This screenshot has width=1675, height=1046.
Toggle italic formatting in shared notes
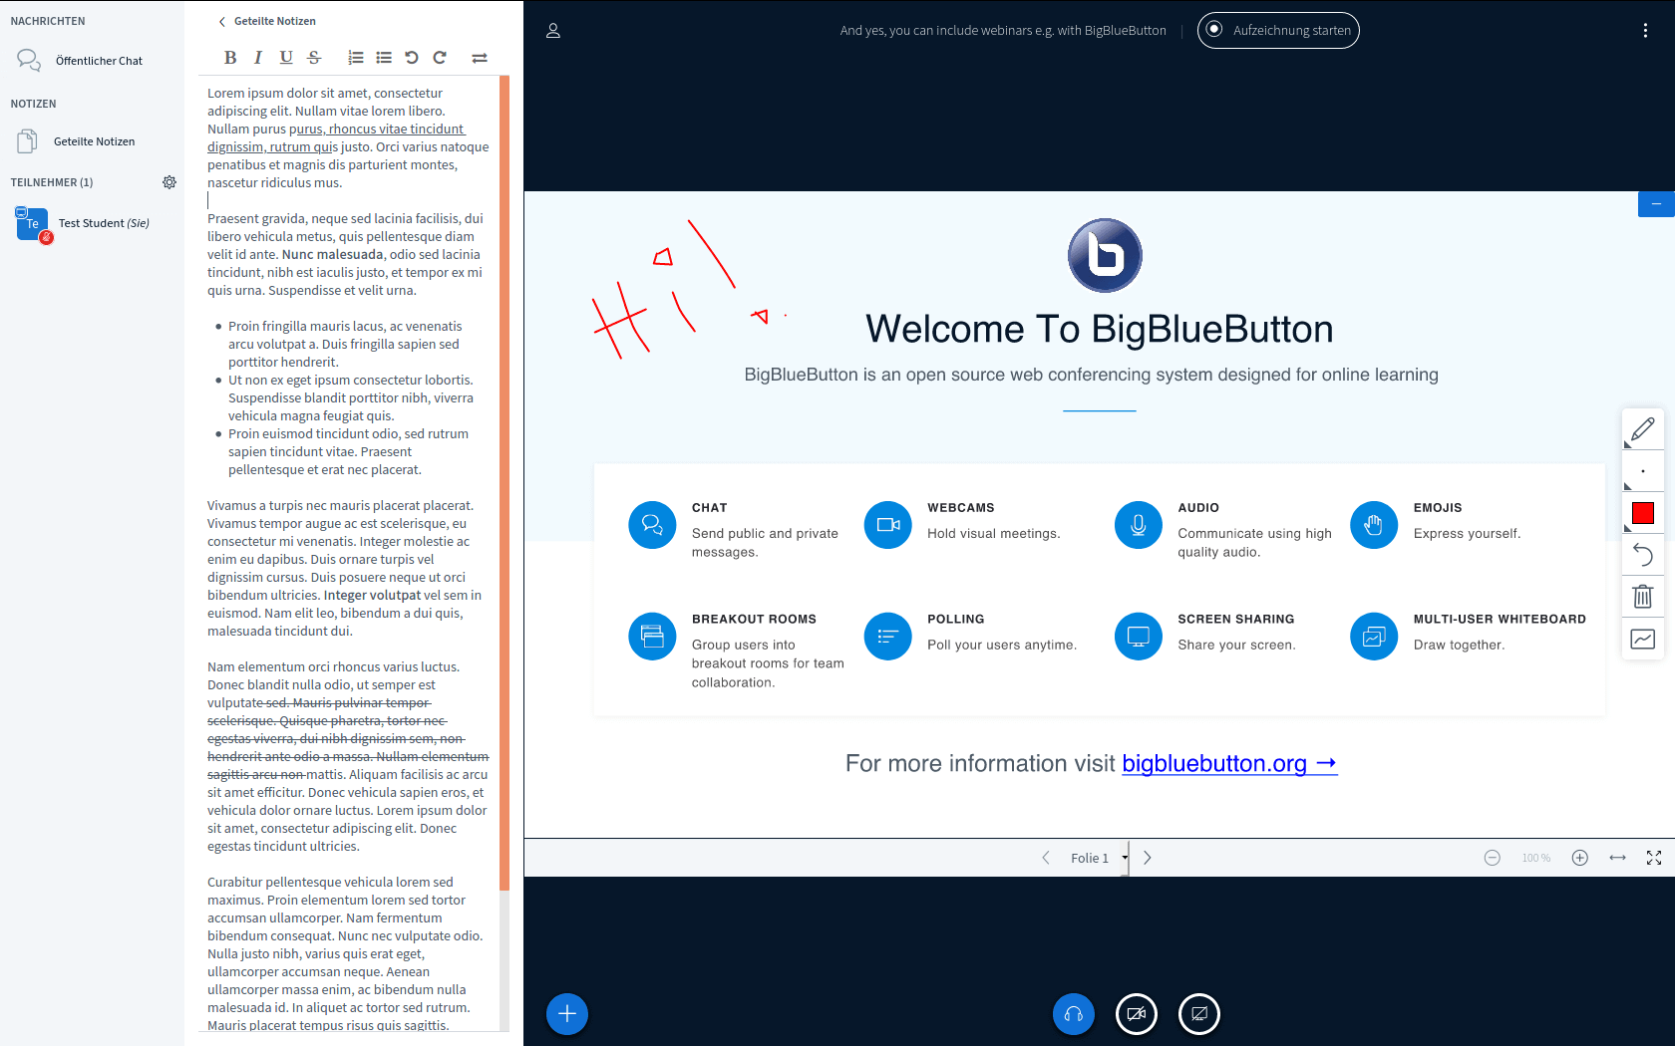tap(258, 58)
